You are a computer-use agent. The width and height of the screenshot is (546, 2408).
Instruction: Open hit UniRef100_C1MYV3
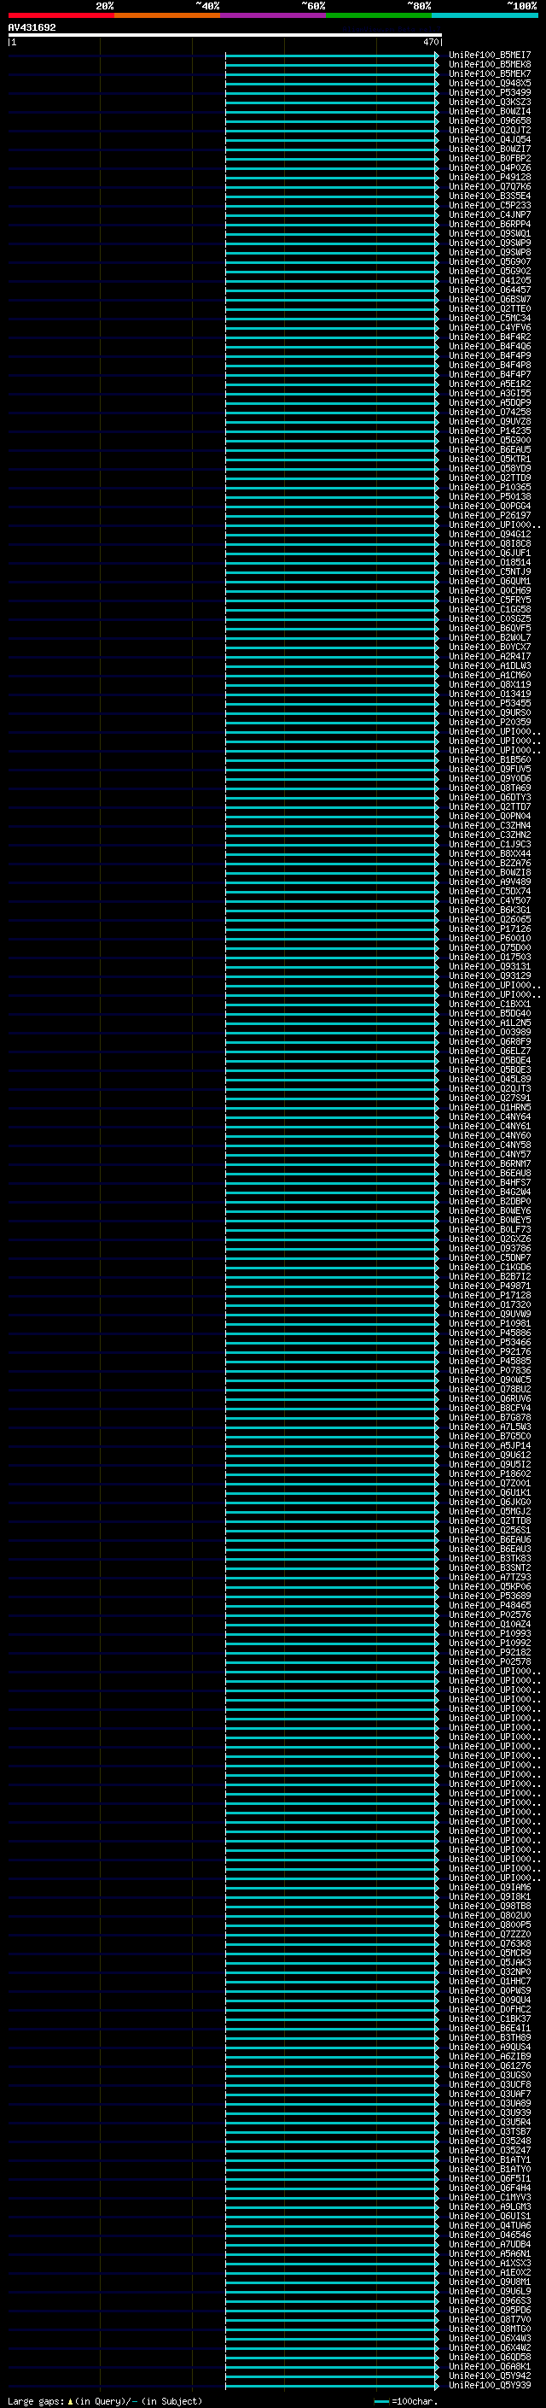coord(489,2197)
